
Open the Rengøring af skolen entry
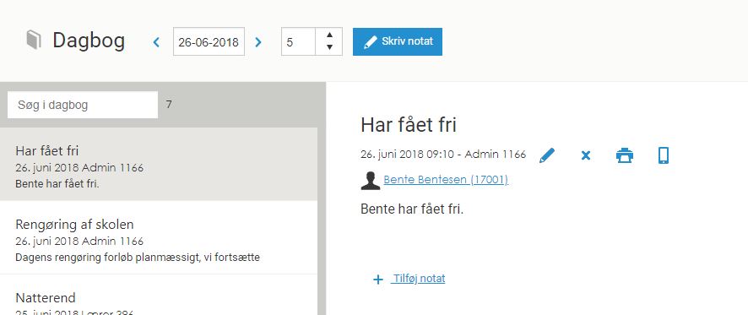(x=159, y=237)
